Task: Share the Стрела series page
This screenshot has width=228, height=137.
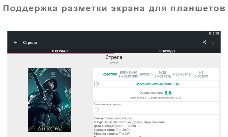Action: pos(204,42)
